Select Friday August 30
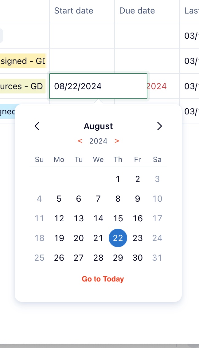 (138, 258)
